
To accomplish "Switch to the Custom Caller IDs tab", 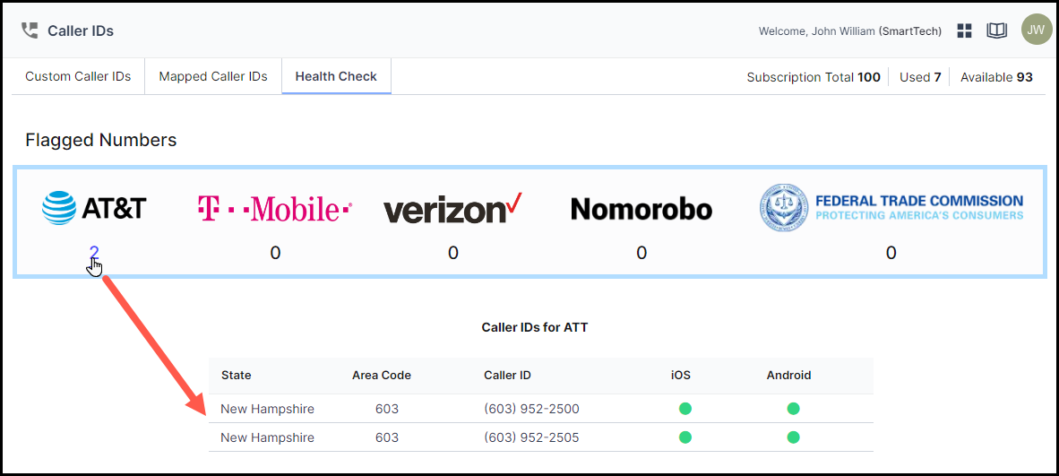I will [78, 76].
